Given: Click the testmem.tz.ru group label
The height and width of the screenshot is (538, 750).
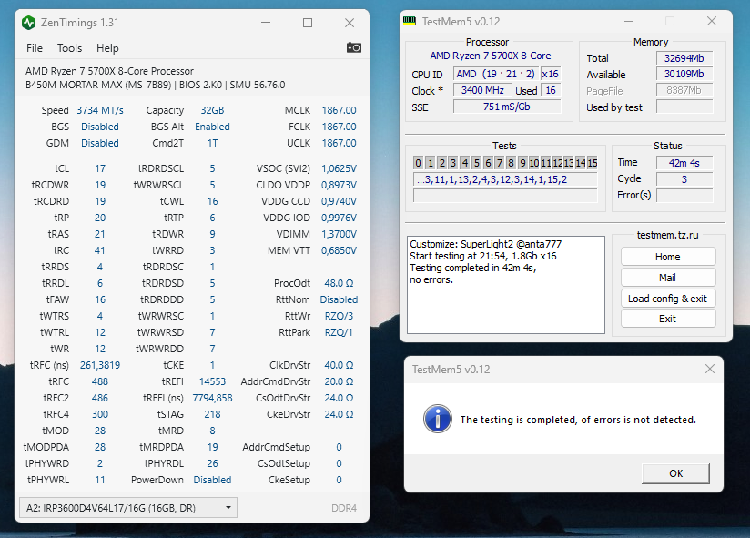Looking at the screenshot, I should (x=668, y=235).
